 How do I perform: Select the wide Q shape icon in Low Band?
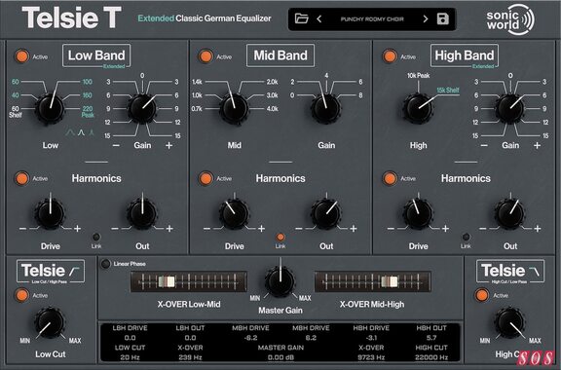coord(70,133)
